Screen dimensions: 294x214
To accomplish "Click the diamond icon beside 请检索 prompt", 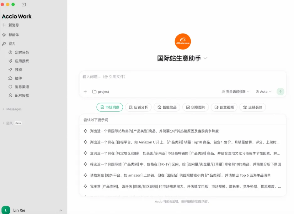I will (x=85, y=175).
